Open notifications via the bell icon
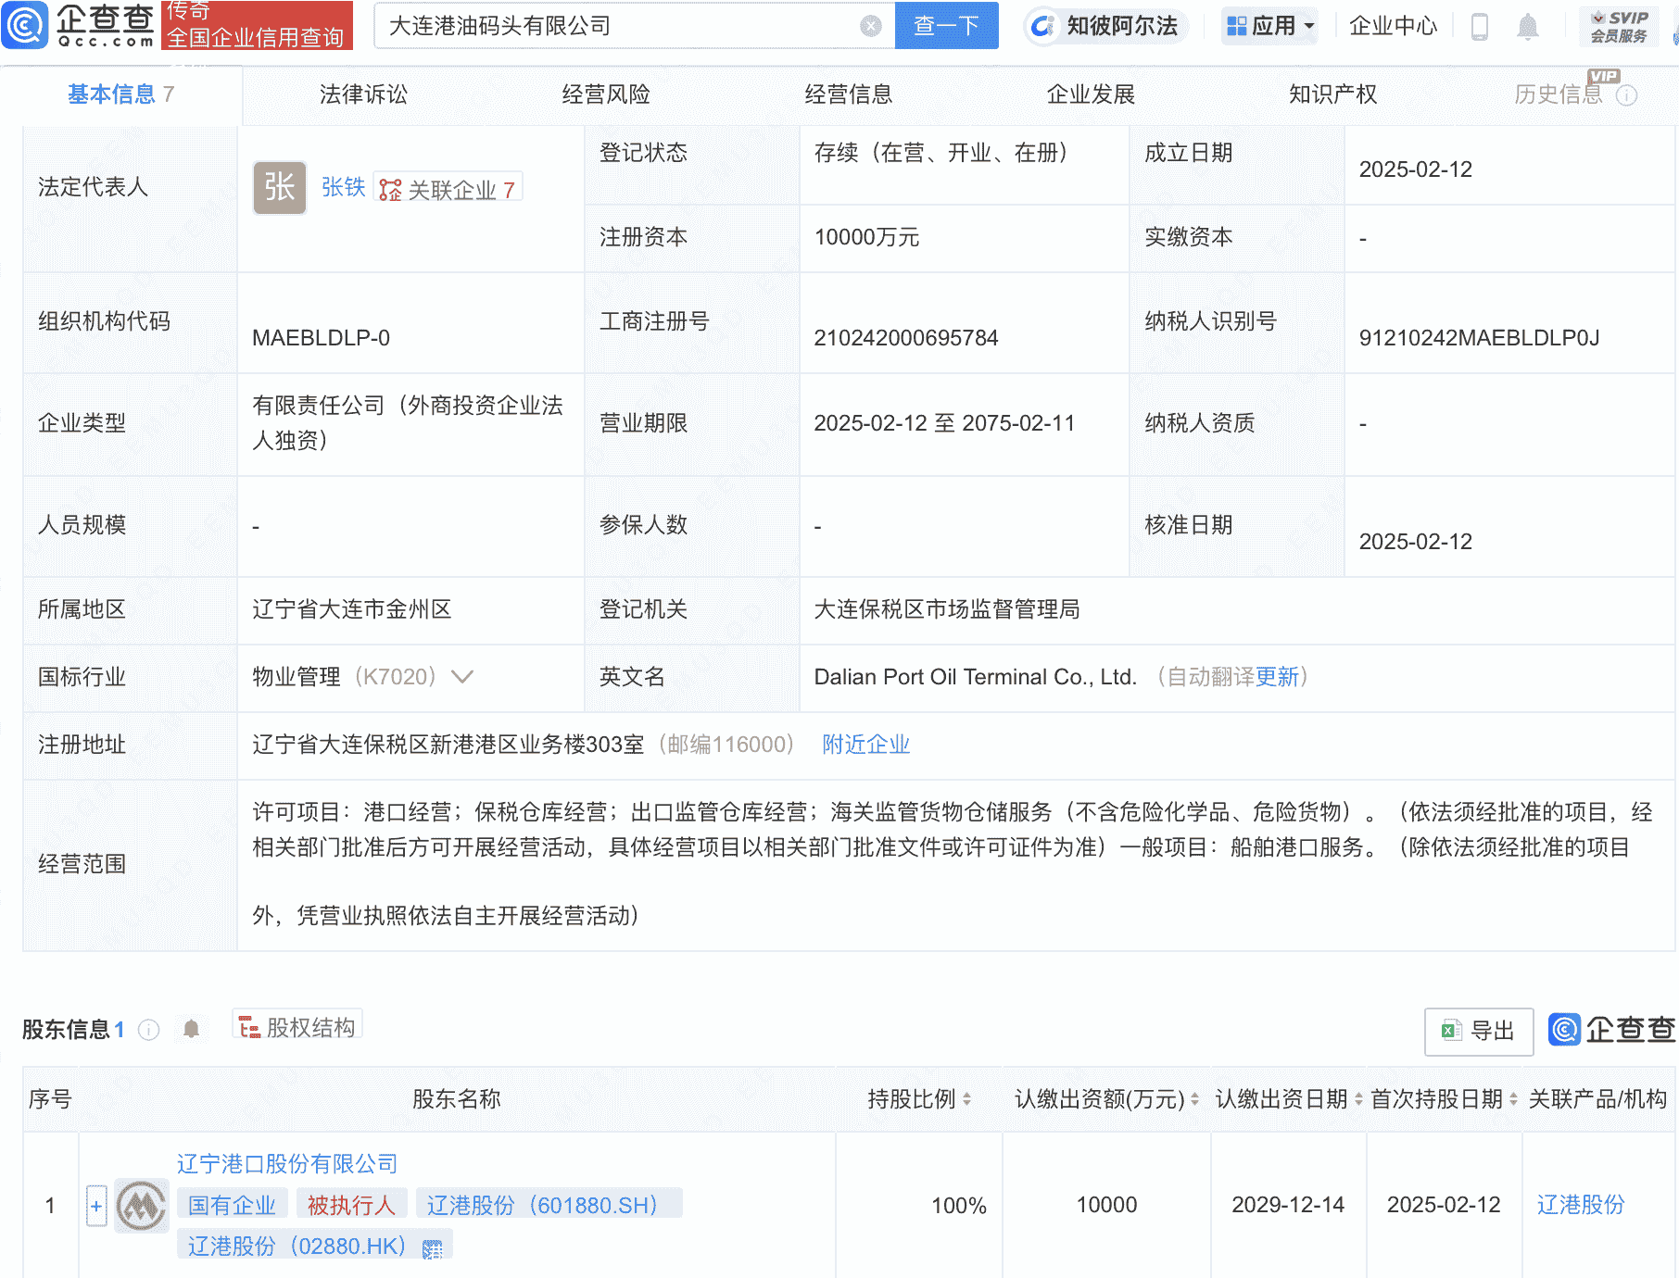 coord(1529,26)
